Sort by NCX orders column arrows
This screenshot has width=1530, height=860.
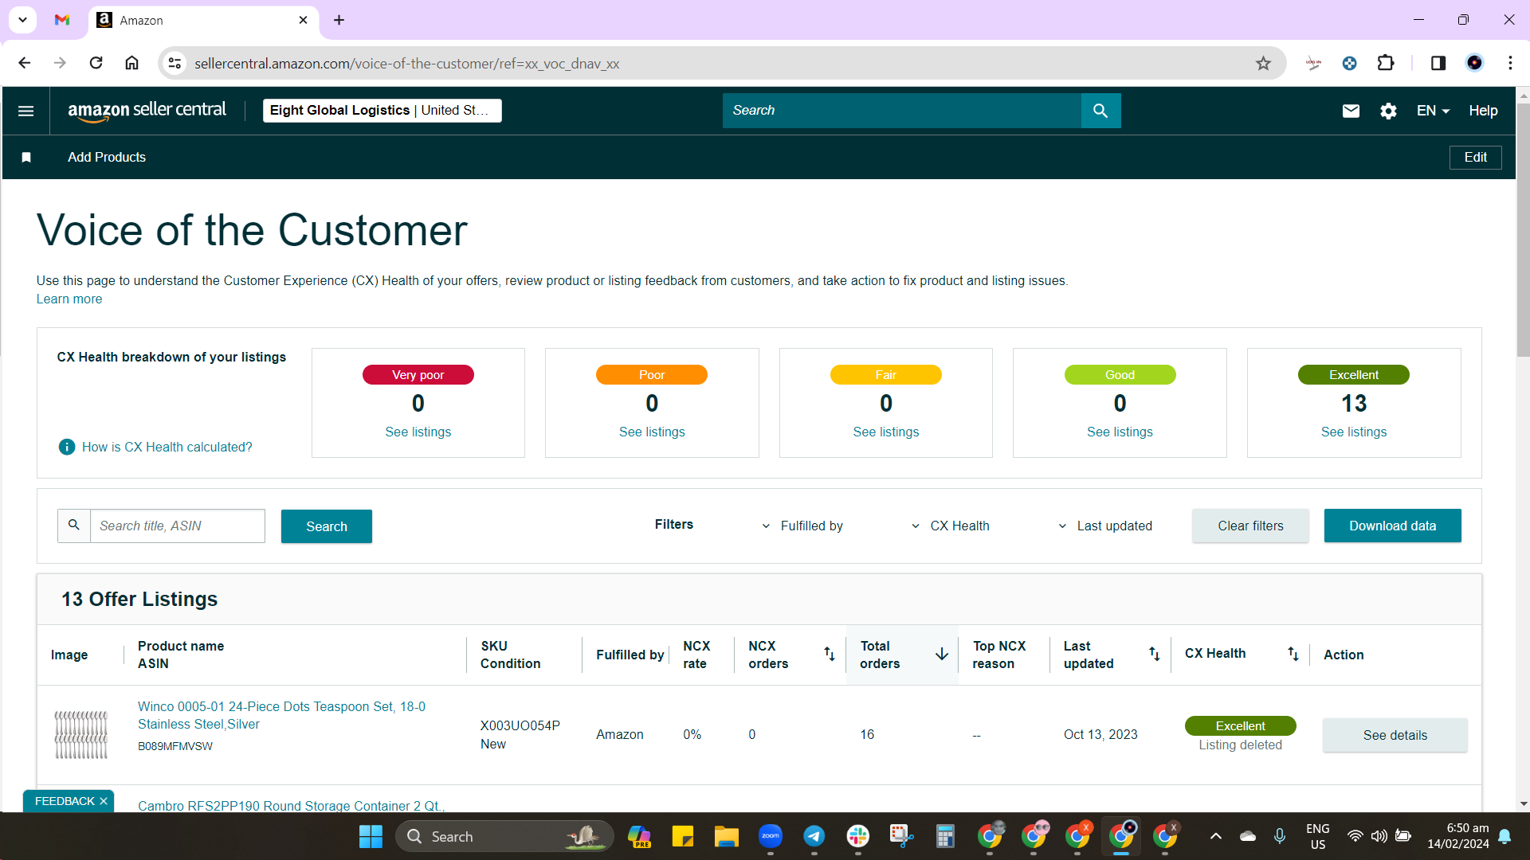pyautogui.click(x=829, y=654)
